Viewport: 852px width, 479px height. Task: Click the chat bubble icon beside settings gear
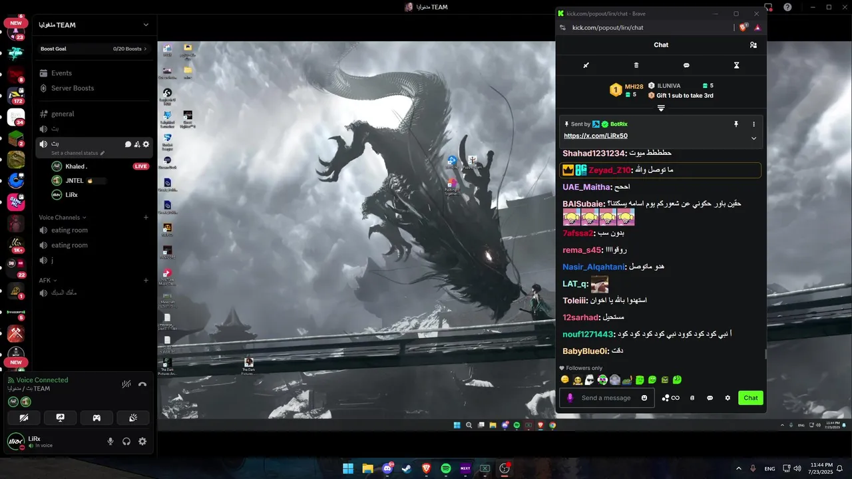[x=710, y=398]
